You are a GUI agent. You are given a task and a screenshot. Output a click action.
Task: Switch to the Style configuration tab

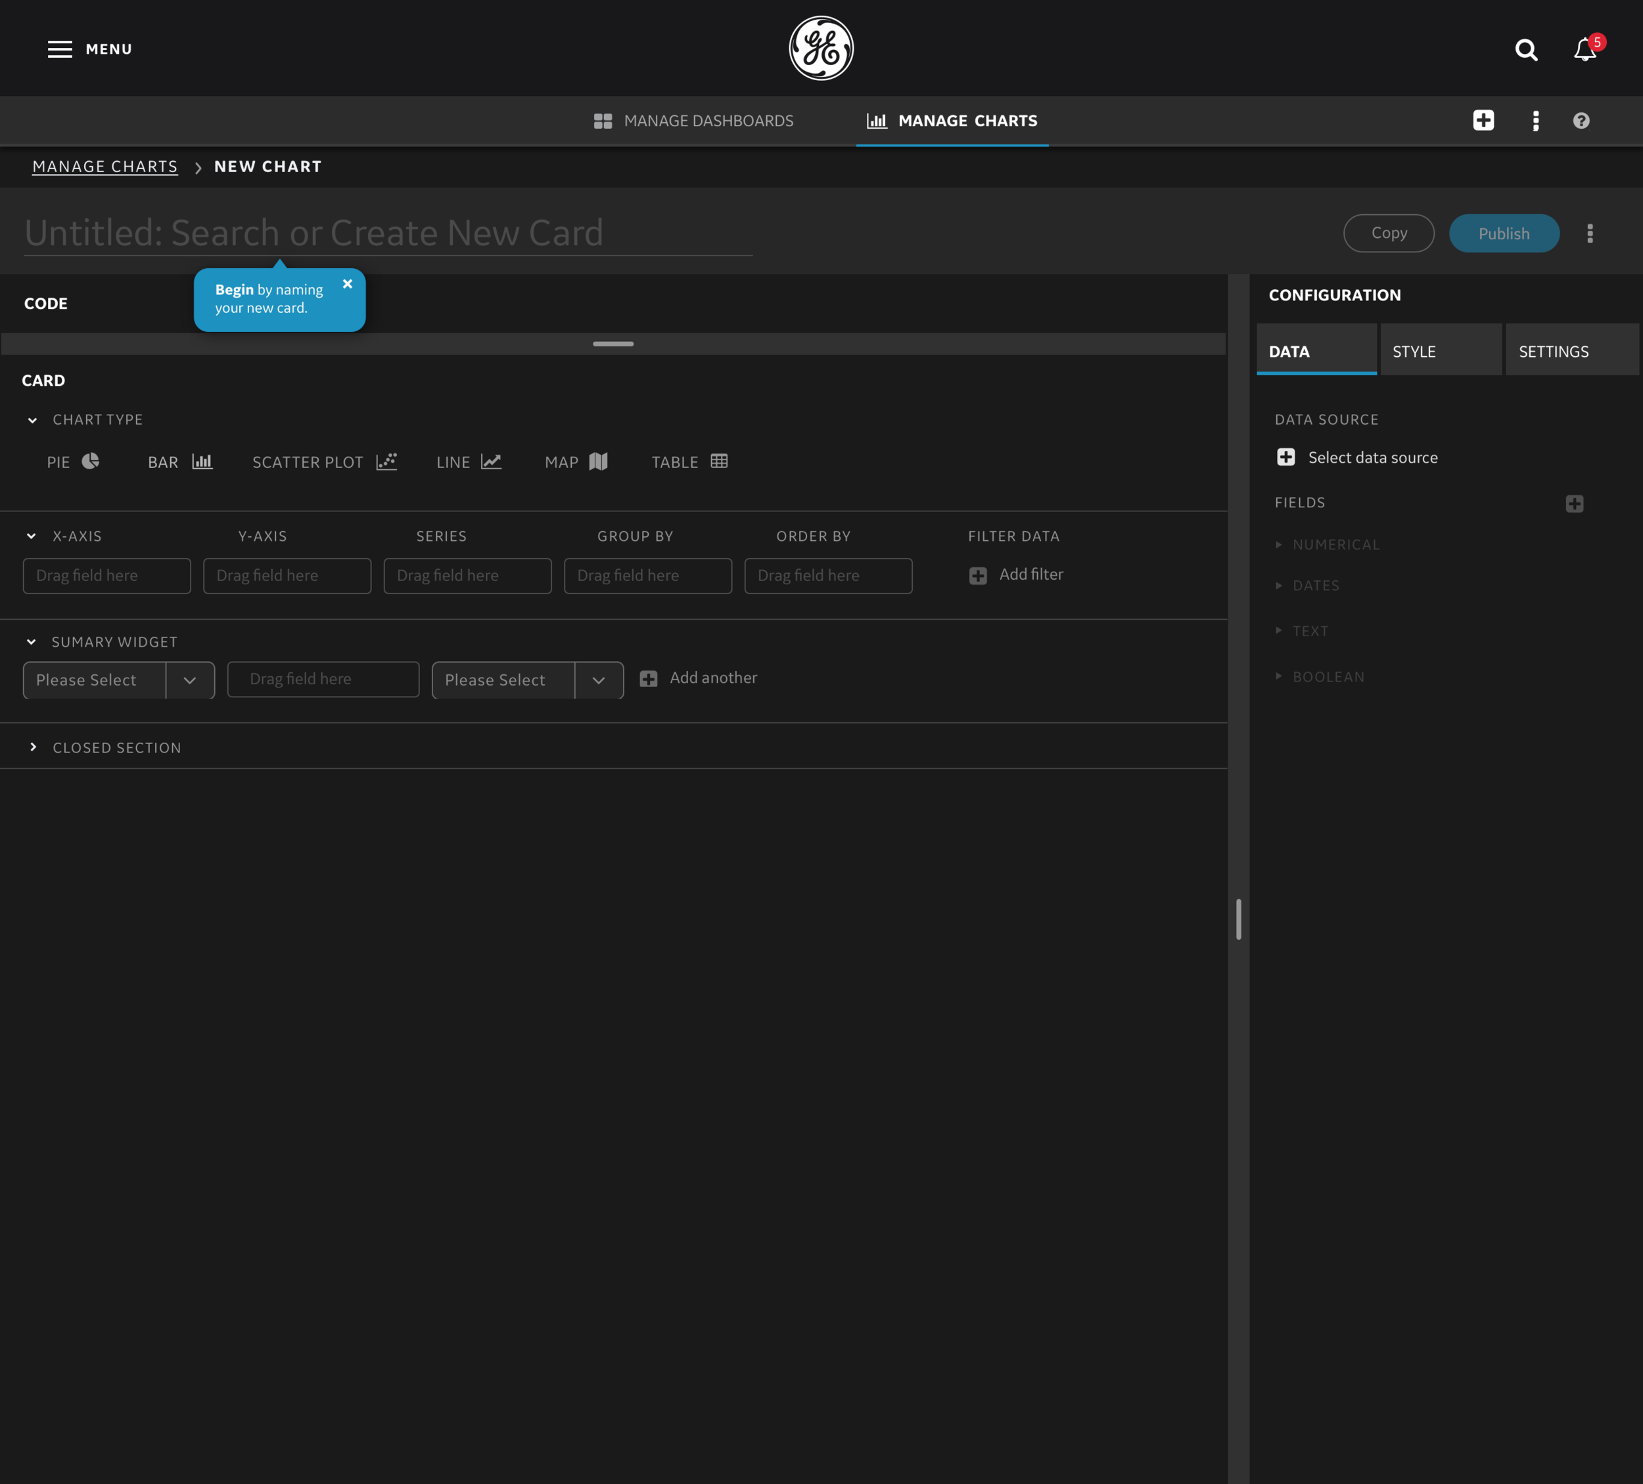(1439, 351)
